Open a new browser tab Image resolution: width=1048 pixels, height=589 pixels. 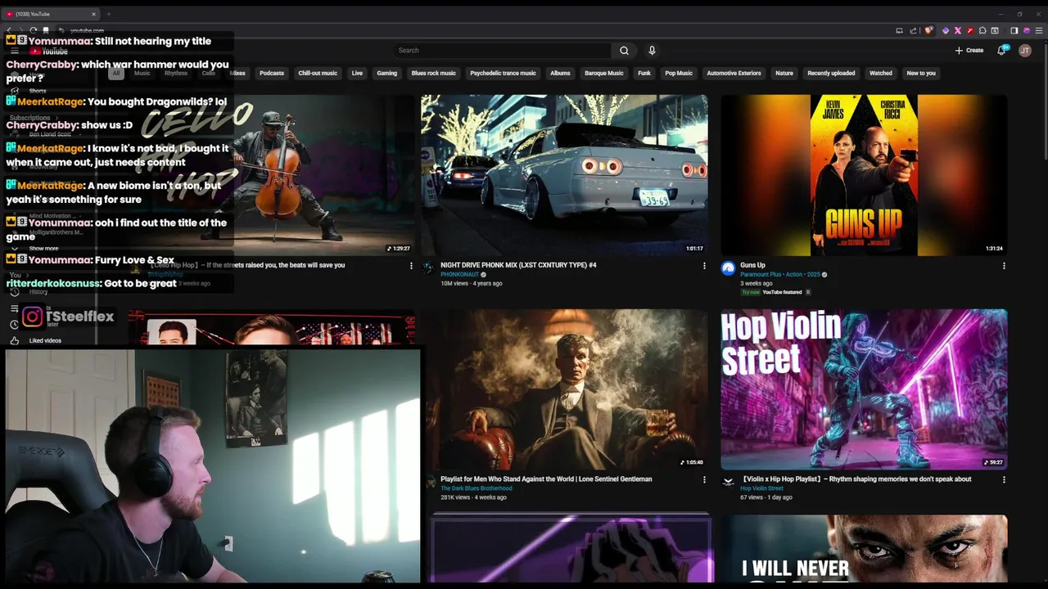coord(108,14)
